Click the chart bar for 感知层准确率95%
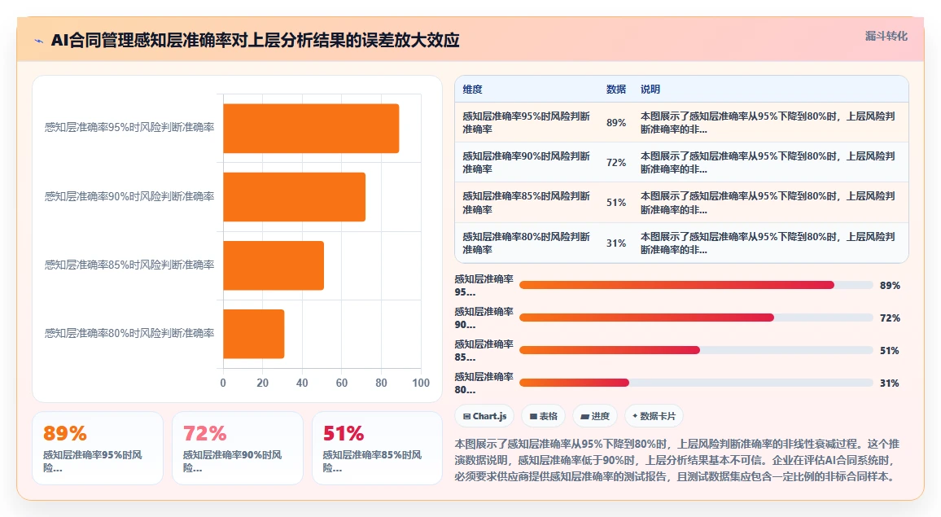This screenshot has width=941, height=517. tap(311, 129)
